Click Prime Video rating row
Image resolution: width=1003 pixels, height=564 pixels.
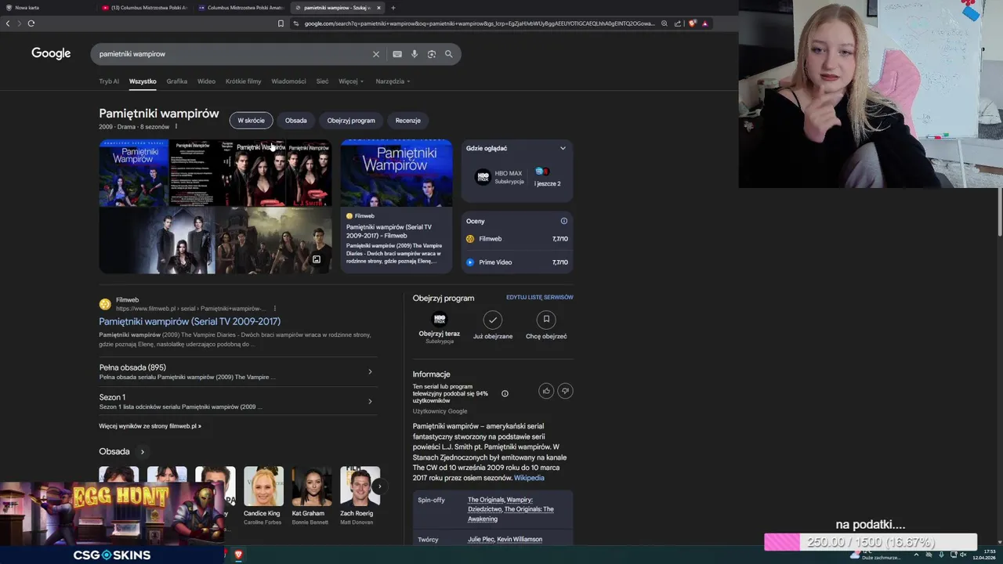517,262
